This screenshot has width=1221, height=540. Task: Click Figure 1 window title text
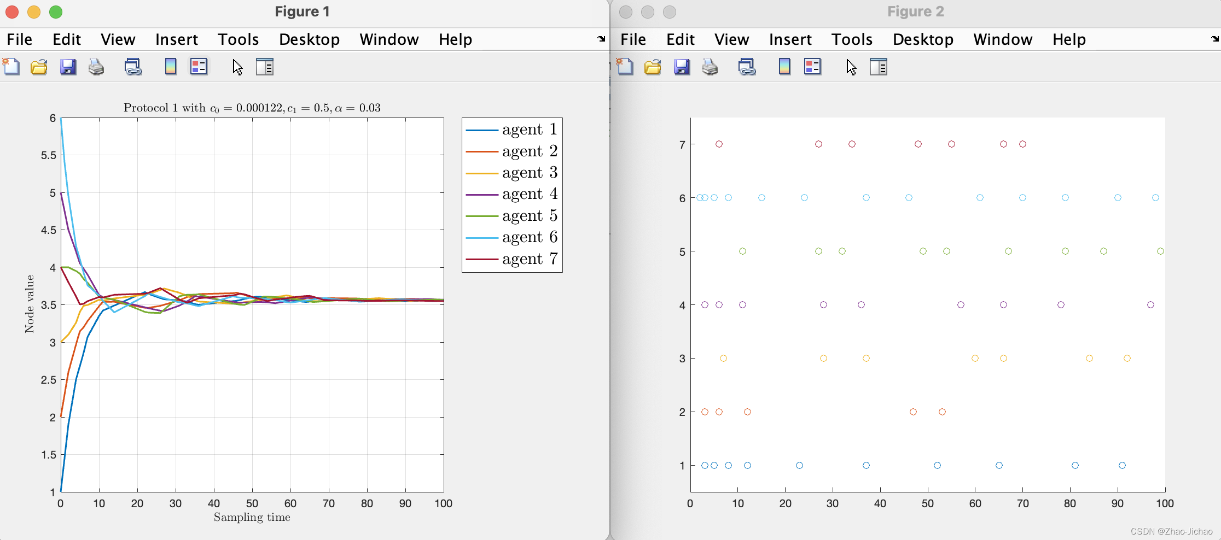click(302, 11)
